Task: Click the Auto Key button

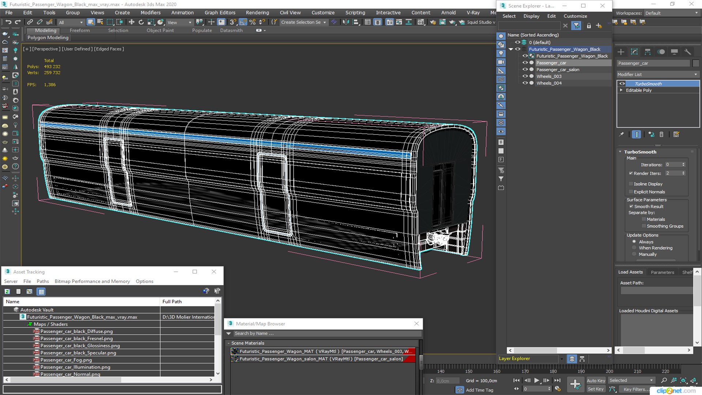Action: [596, 381]
